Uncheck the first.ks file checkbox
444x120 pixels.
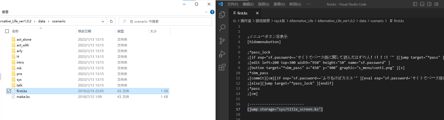pos(9,91)
